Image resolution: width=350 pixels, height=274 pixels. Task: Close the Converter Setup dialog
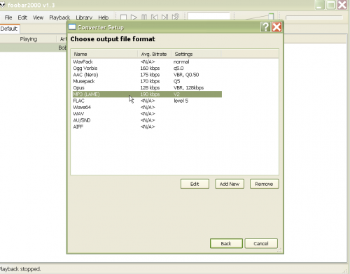coord(276,27)
